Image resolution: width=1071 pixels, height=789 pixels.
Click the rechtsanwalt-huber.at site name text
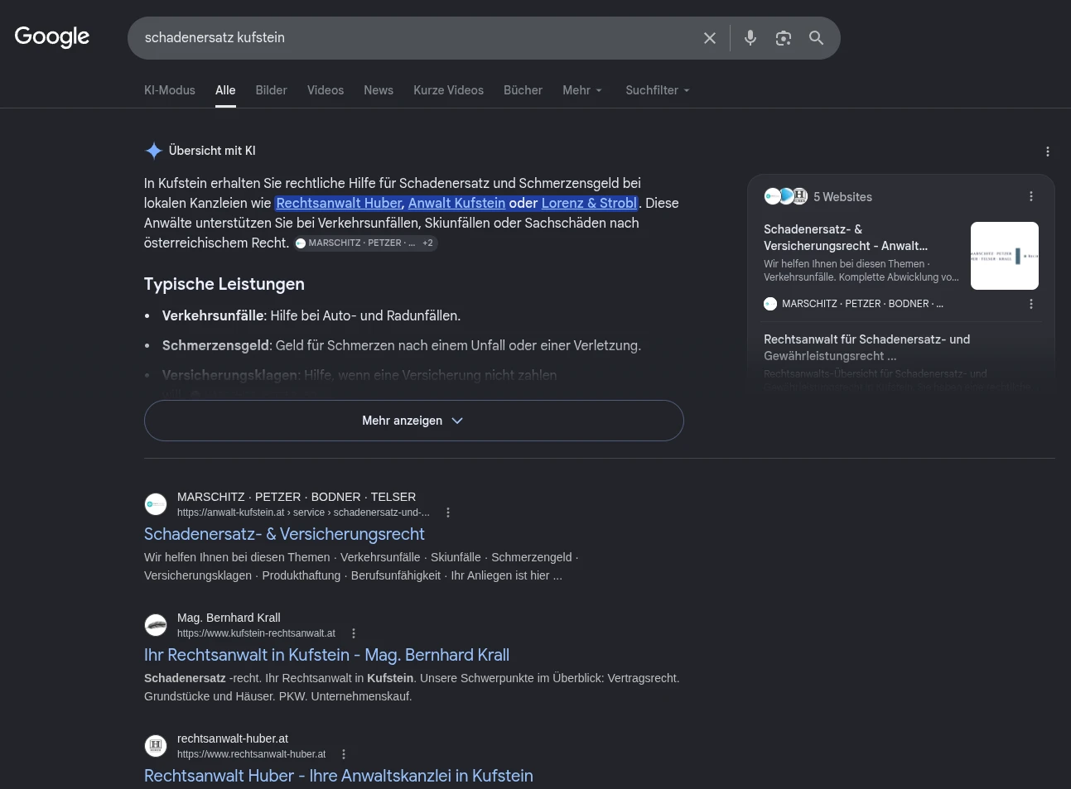tap(233, 738)
